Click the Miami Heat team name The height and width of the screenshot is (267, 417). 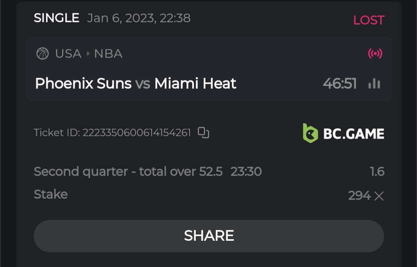(x=195, y=83)
